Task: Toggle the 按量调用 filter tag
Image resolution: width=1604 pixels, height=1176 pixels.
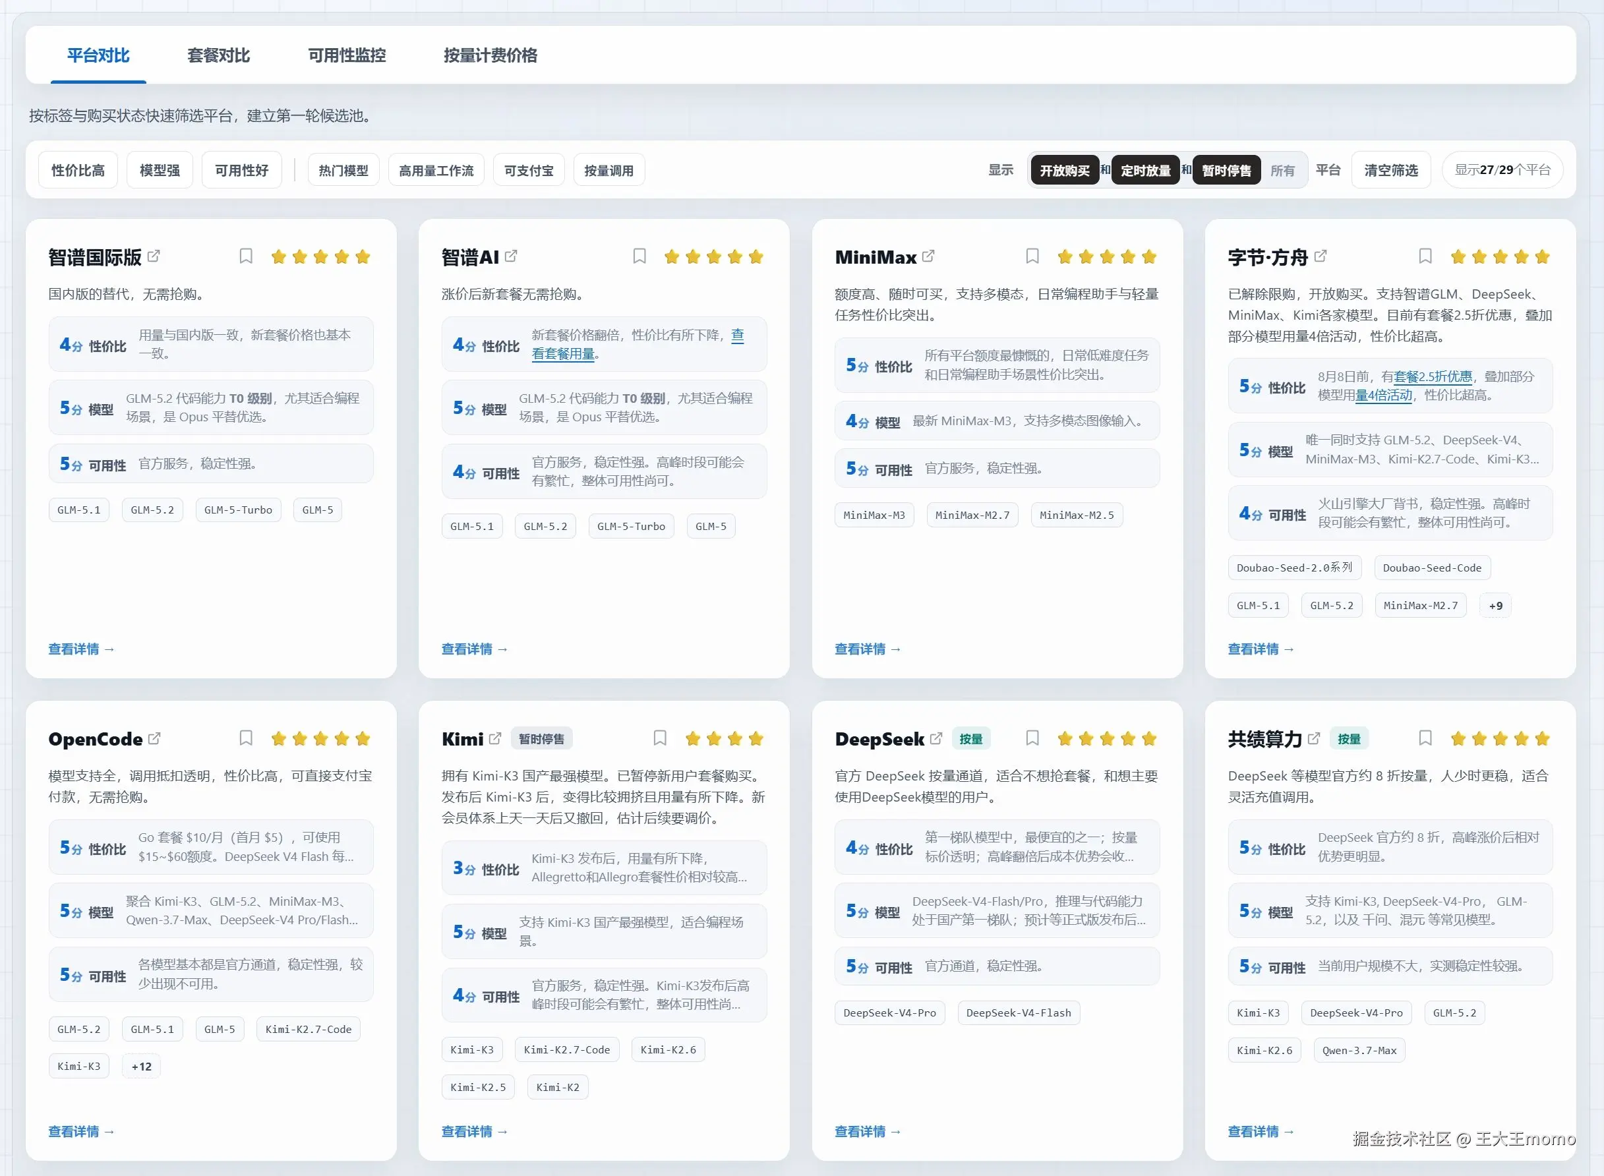Action: (x=609, y=170)
